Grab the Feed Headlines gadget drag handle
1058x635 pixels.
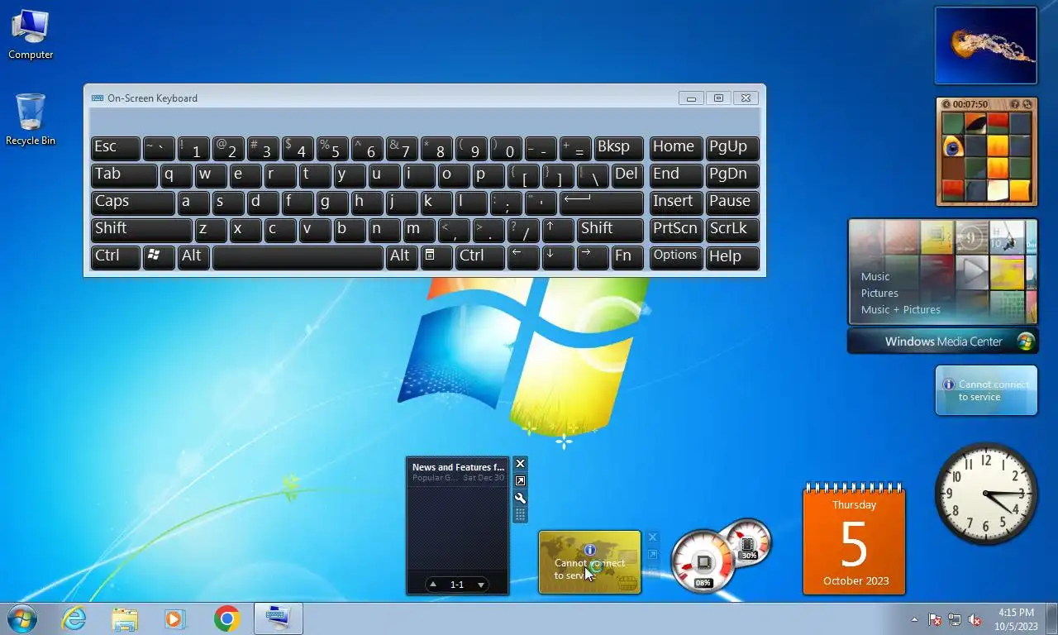coord(520,515)
